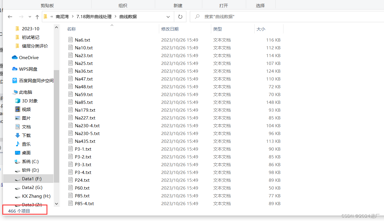Click the Na48.txt file icon
The height and width of the screenshot is (221, 384).
(71, 86)
